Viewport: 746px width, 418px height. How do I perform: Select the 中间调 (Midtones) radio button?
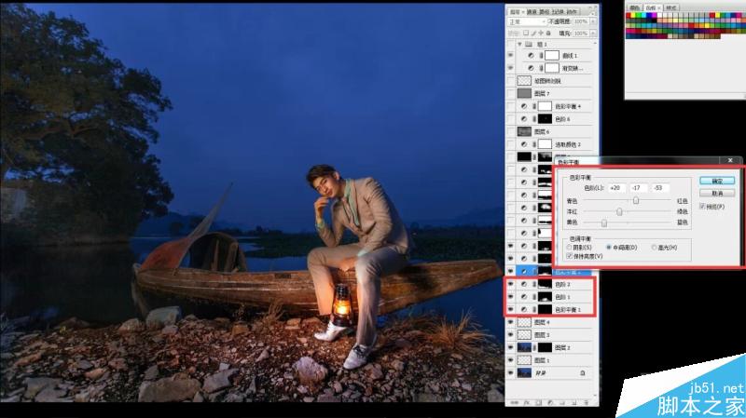(609, 248)
